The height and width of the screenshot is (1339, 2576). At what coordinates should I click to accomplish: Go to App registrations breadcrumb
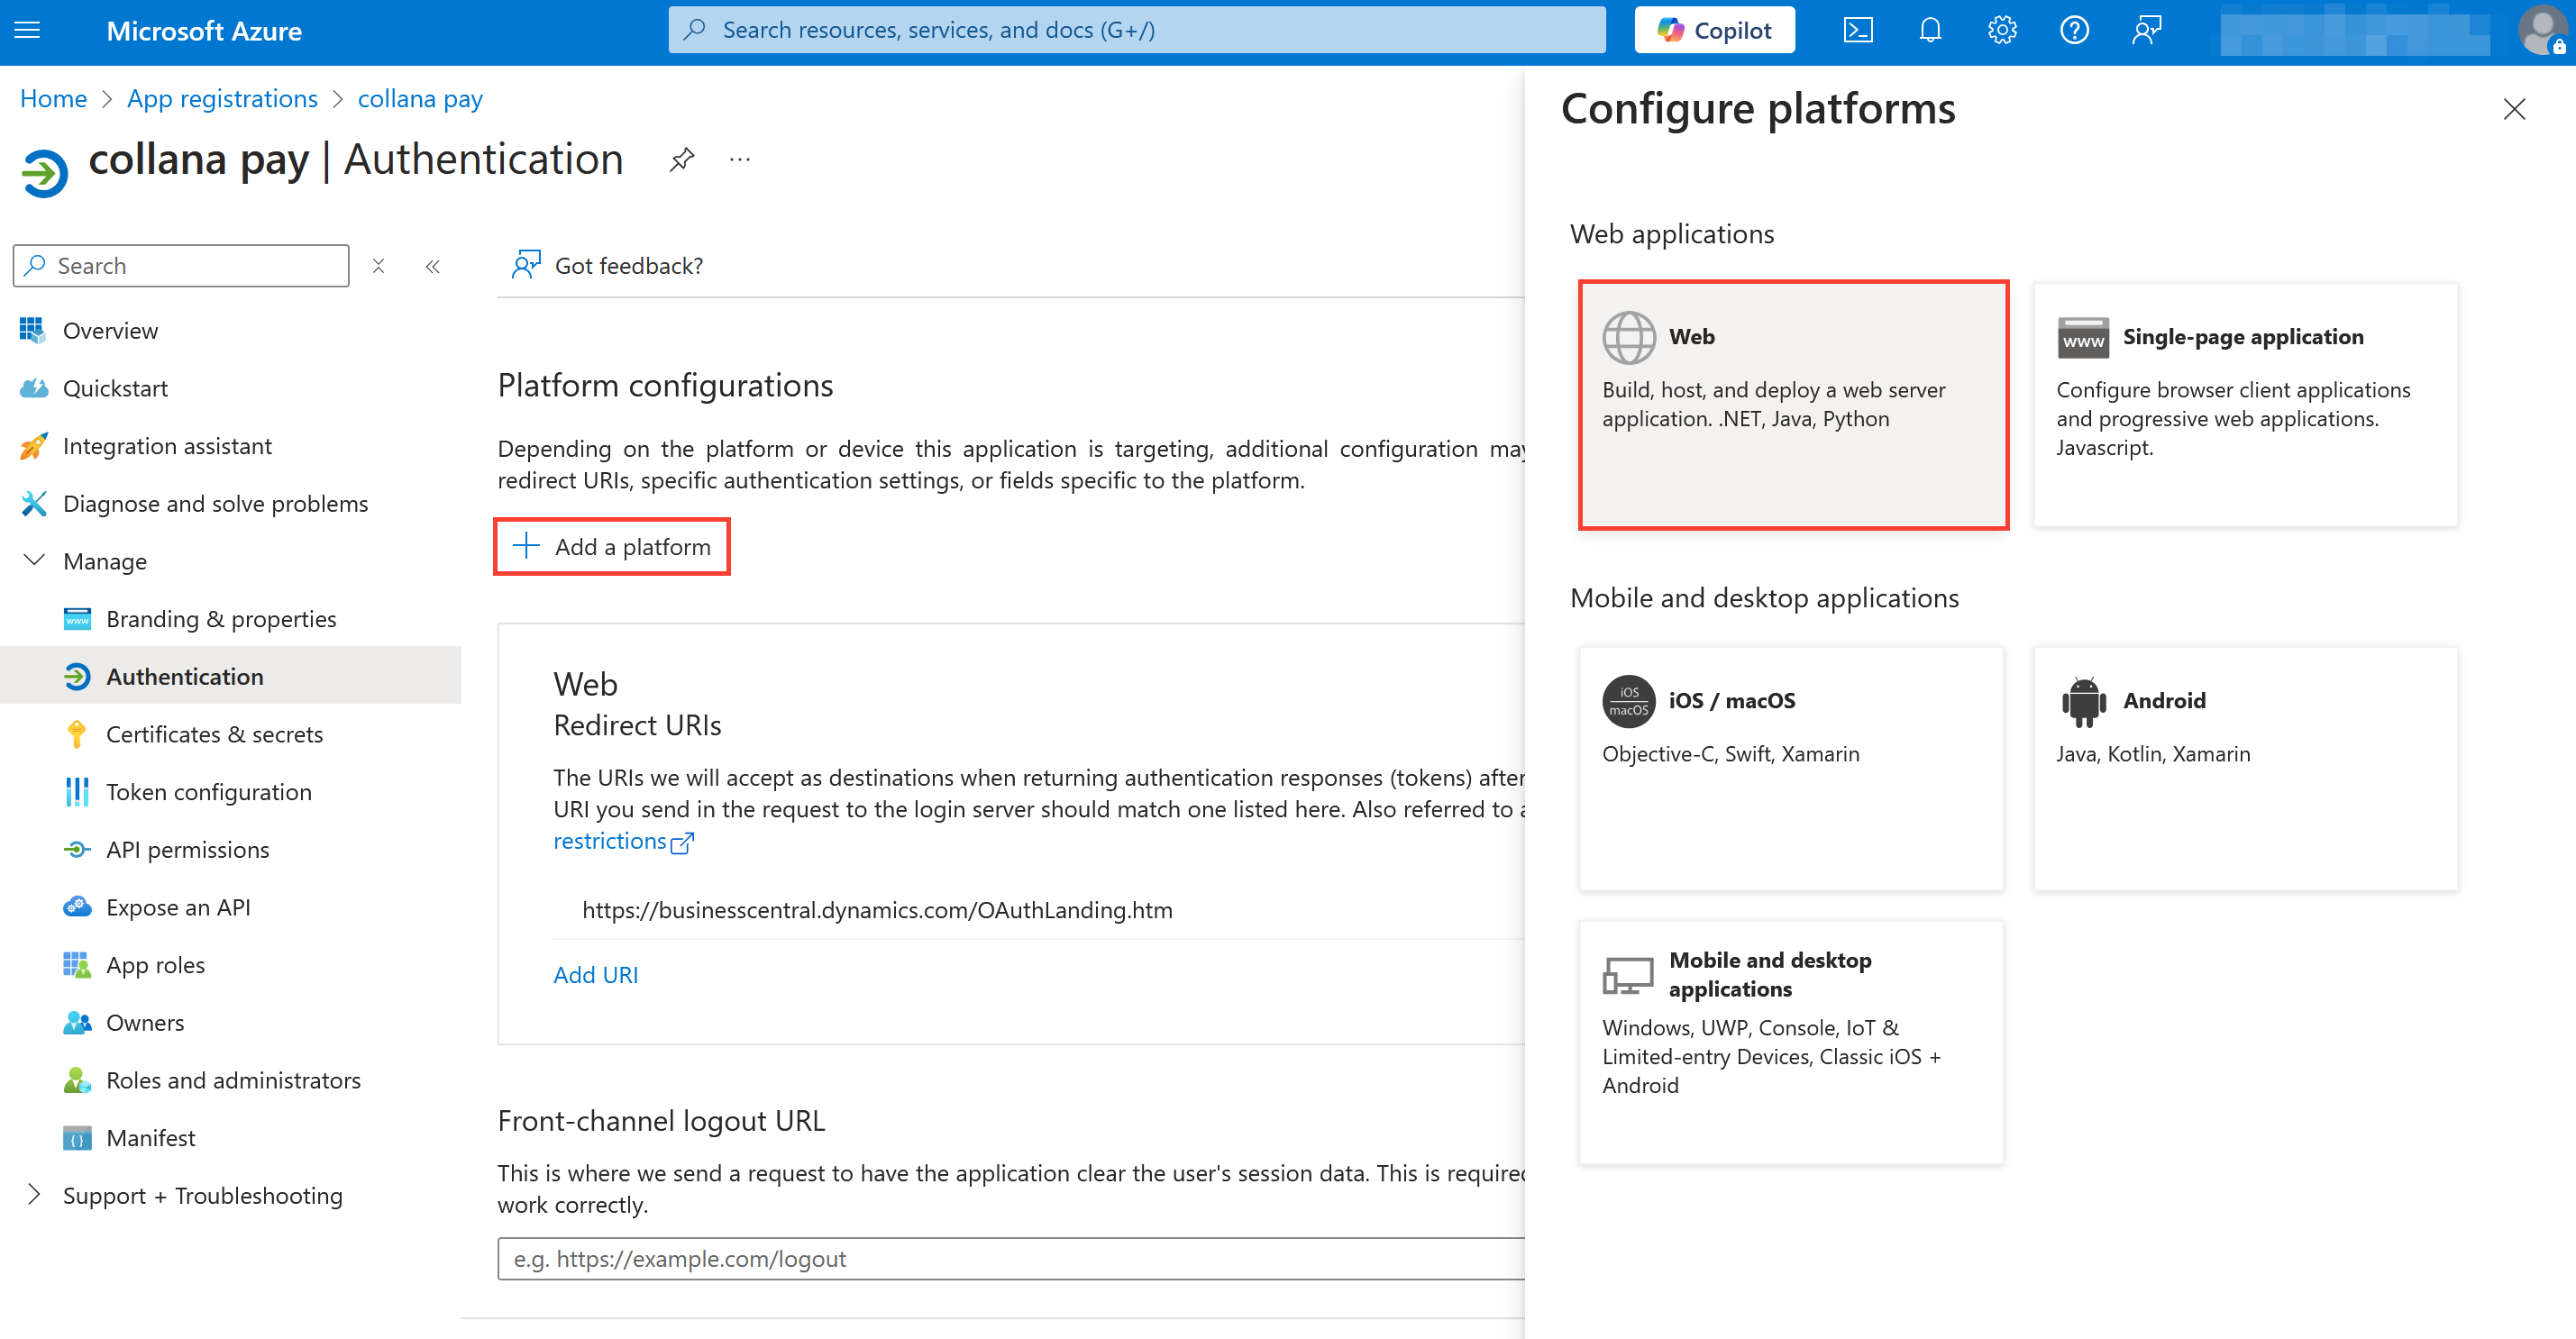click(x=222, y=98)
